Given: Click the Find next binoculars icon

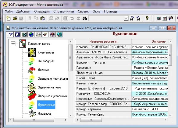Looking at the screenshot, I should [x=132, y=18].
